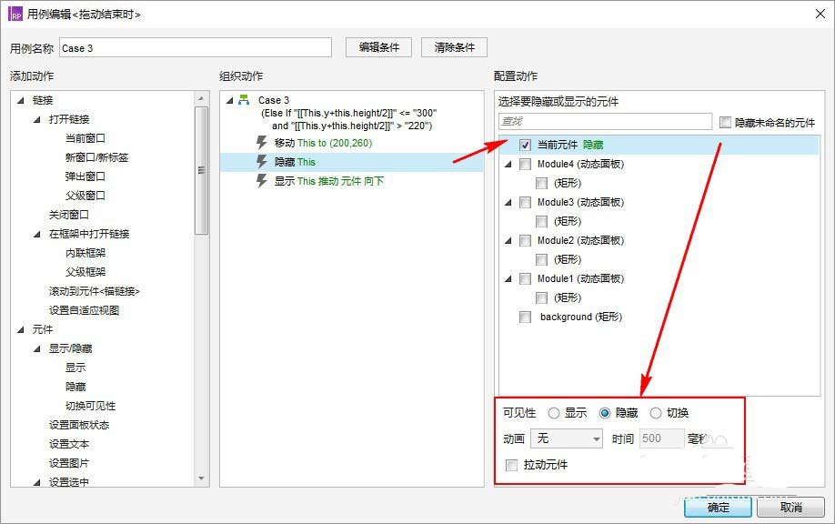Collapse the 在框架中打开链接 node
The image size is (835, 524).
click(x=36, y=234)
